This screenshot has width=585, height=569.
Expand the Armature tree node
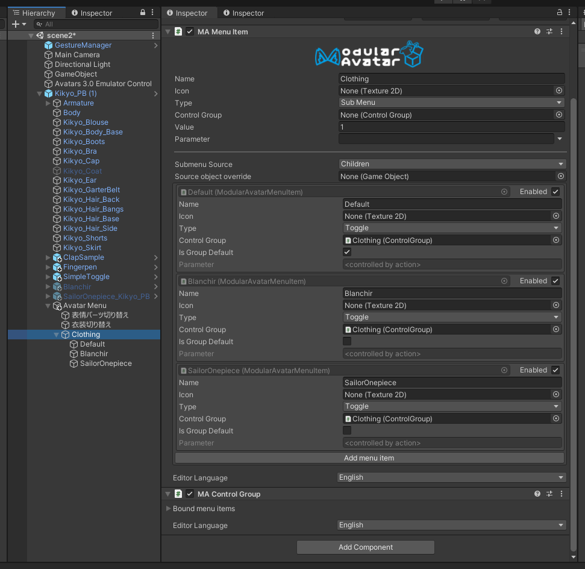tap(48, 103)
